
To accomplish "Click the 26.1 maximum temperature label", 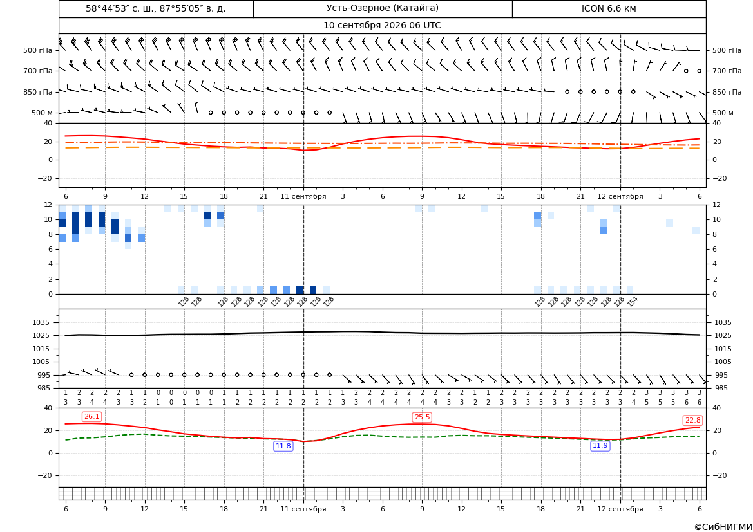I will (91, 417).
